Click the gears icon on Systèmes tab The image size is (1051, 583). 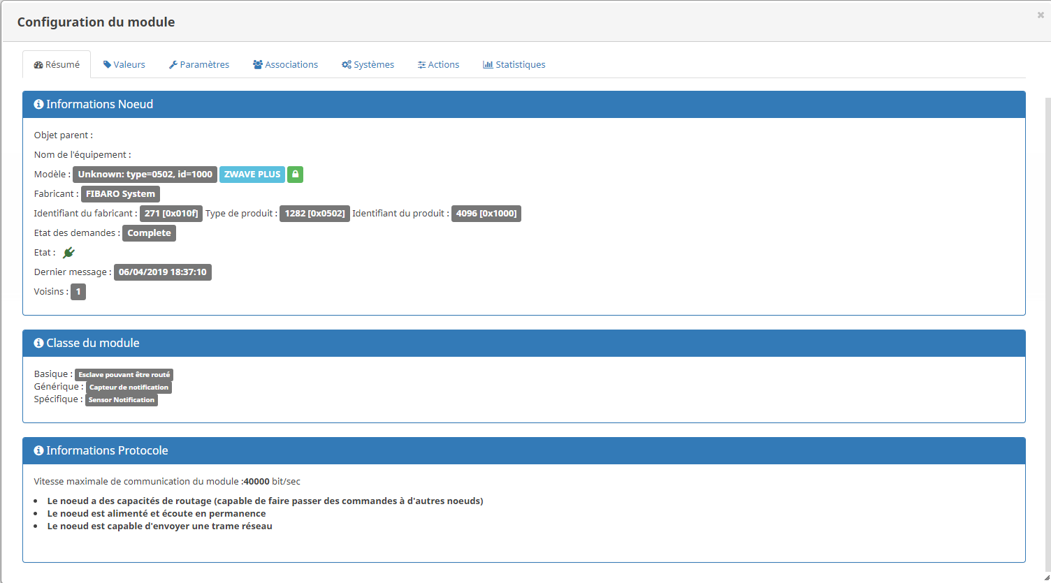[x=347, y=65]
